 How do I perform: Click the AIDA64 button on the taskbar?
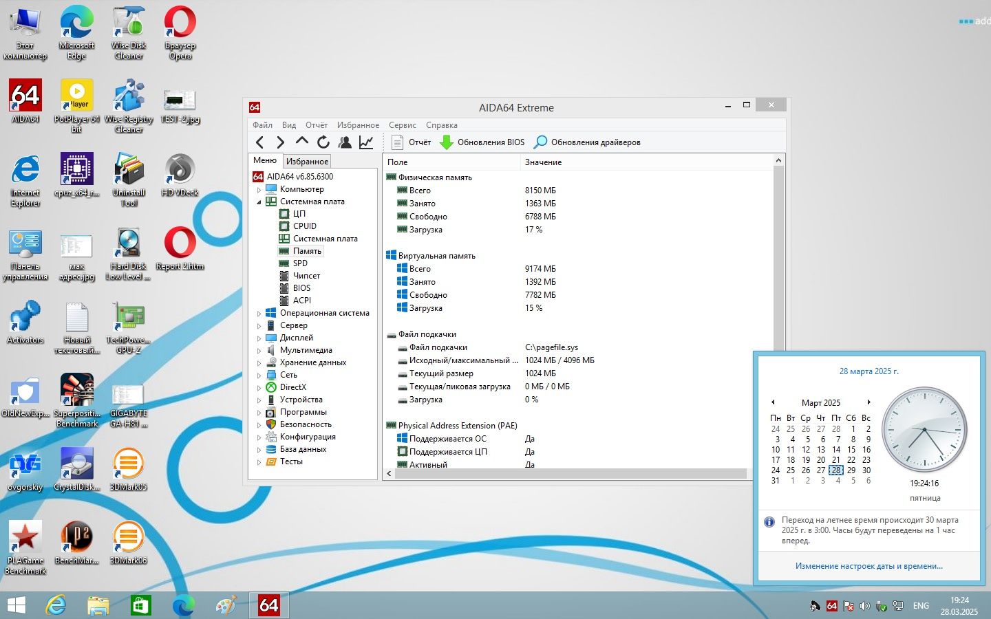[x=268, y=605]
